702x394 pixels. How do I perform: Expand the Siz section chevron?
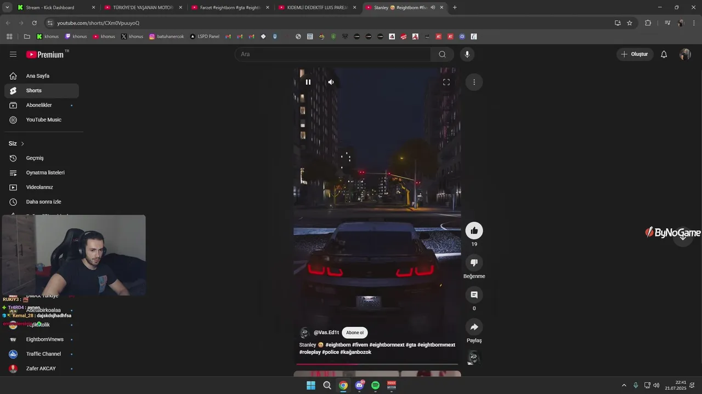22,143
